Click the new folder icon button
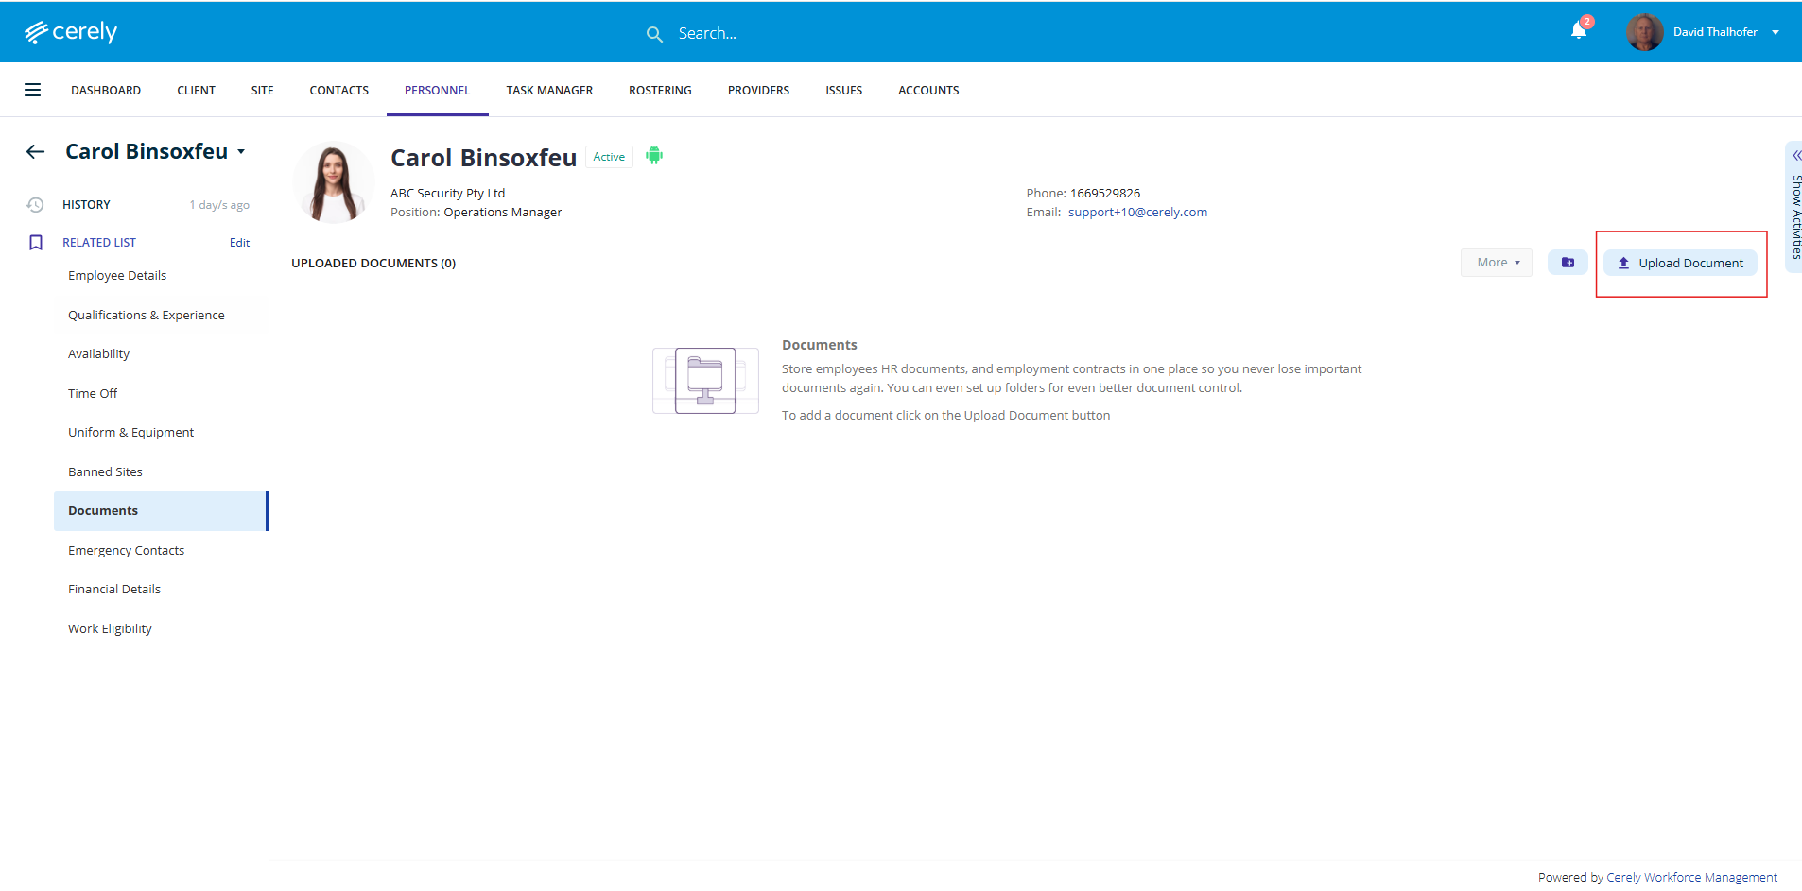Viewport: 1802px width, 891px height. pos(1567,263)
